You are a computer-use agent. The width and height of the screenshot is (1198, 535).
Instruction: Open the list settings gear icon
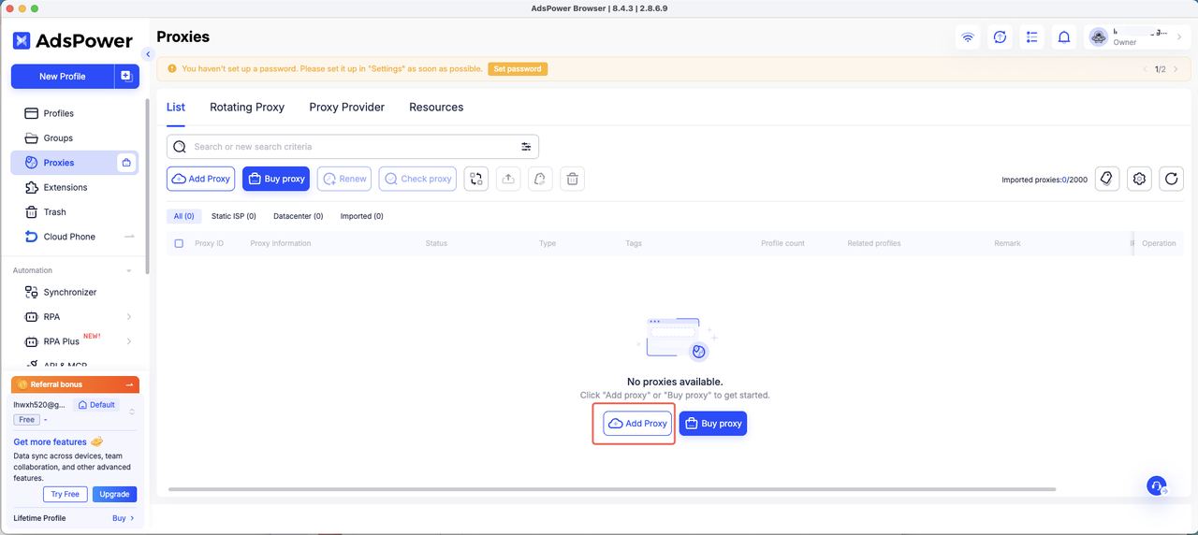click(x=1139, y=179)
